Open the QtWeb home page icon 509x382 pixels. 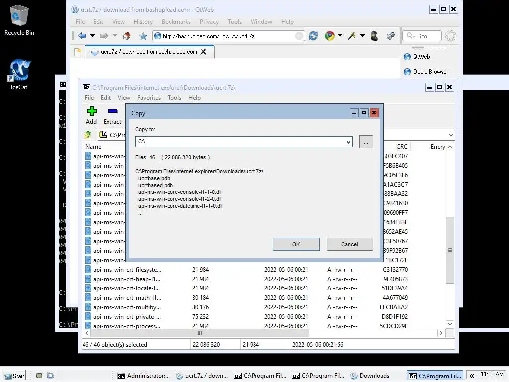point(127,36)
